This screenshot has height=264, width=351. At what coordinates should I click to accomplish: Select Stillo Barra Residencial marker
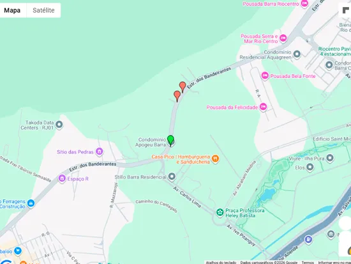[x=172, y=176]
